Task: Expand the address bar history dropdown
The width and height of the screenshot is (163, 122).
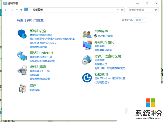Action: pyautogui.click(x=118, y=10)
